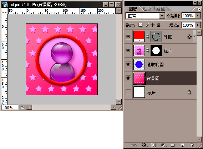Switch to the 圖層 tab

(x=133, y=9)
